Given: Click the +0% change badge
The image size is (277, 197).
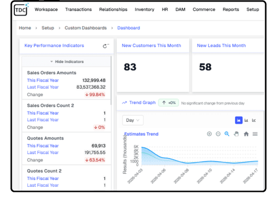Looking at the screenshot, I should click(x=169, y=103).
